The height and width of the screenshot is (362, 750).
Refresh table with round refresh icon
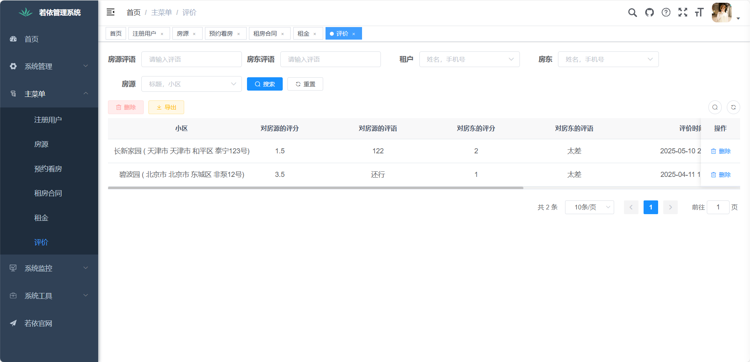pos(734,107)
